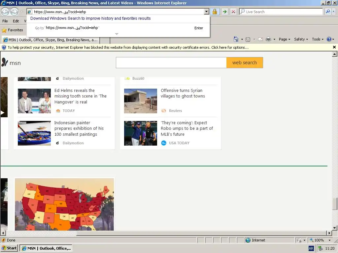Click the Live Search magnifier button

(328, 12)
